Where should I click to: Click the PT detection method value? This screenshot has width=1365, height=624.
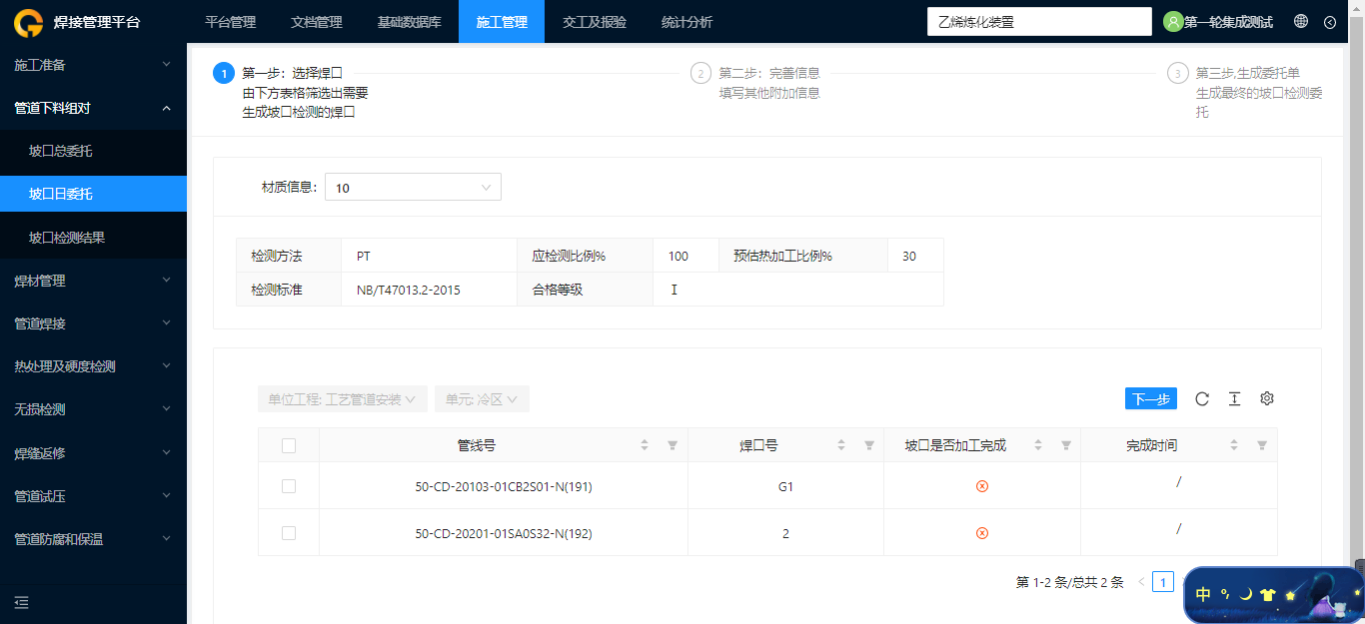364,256
